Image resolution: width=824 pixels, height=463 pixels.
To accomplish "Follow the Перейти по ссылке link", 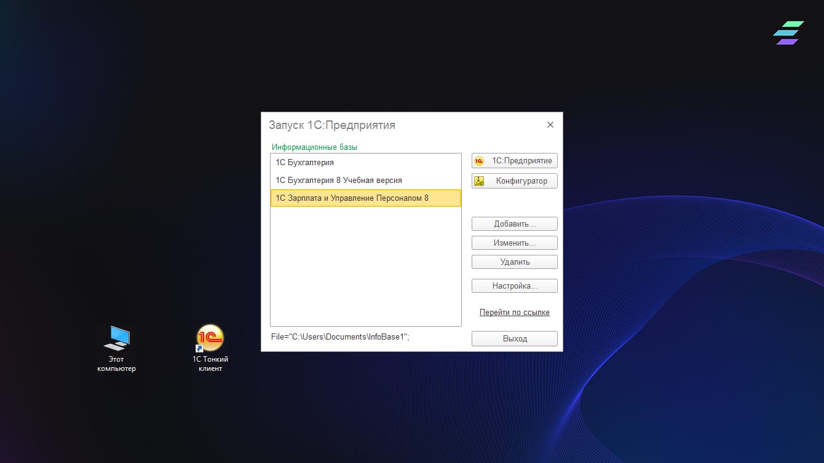I will [x=514, y=313].
